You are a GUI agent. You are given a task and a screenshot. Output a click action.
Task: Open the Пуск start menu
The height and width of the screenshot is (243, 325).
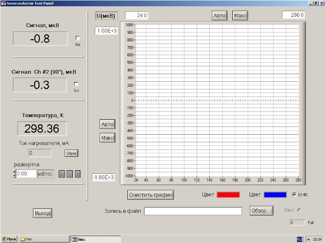9,239
